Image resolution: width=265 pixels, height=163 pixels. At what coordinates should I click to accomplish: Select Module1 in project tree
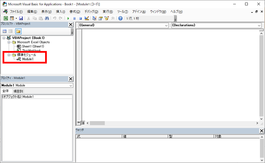pos(28,59)
